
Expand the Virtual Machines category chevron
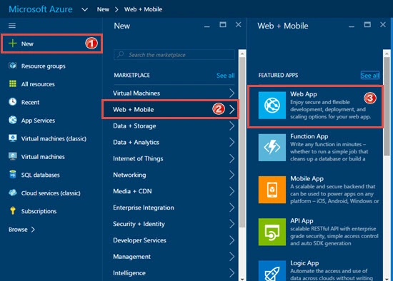(x=232, y=93)
